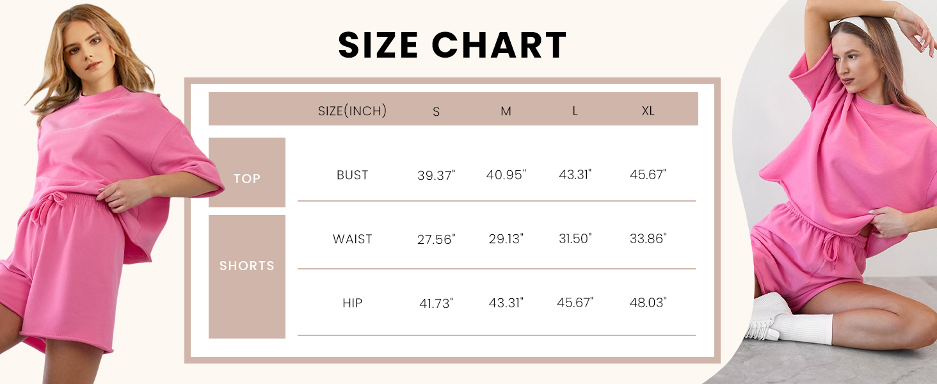Choose the S size column header
This screenshot has width=937, height=384.
436,111
